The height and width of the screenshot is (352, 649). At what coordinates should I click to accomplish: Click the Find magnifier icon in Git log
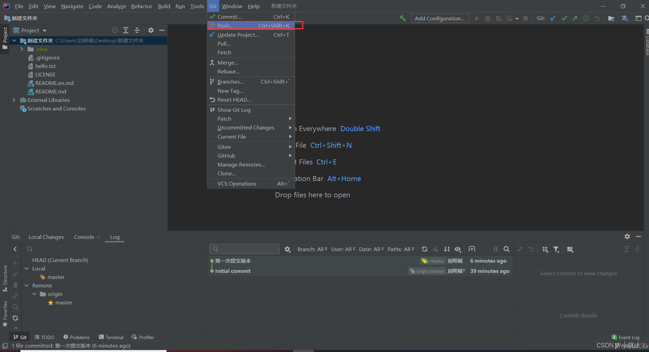(x=507, y=249)
